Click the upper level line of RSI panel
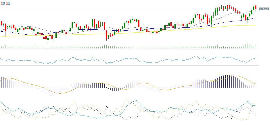270x127 pixels. (126, 56)
